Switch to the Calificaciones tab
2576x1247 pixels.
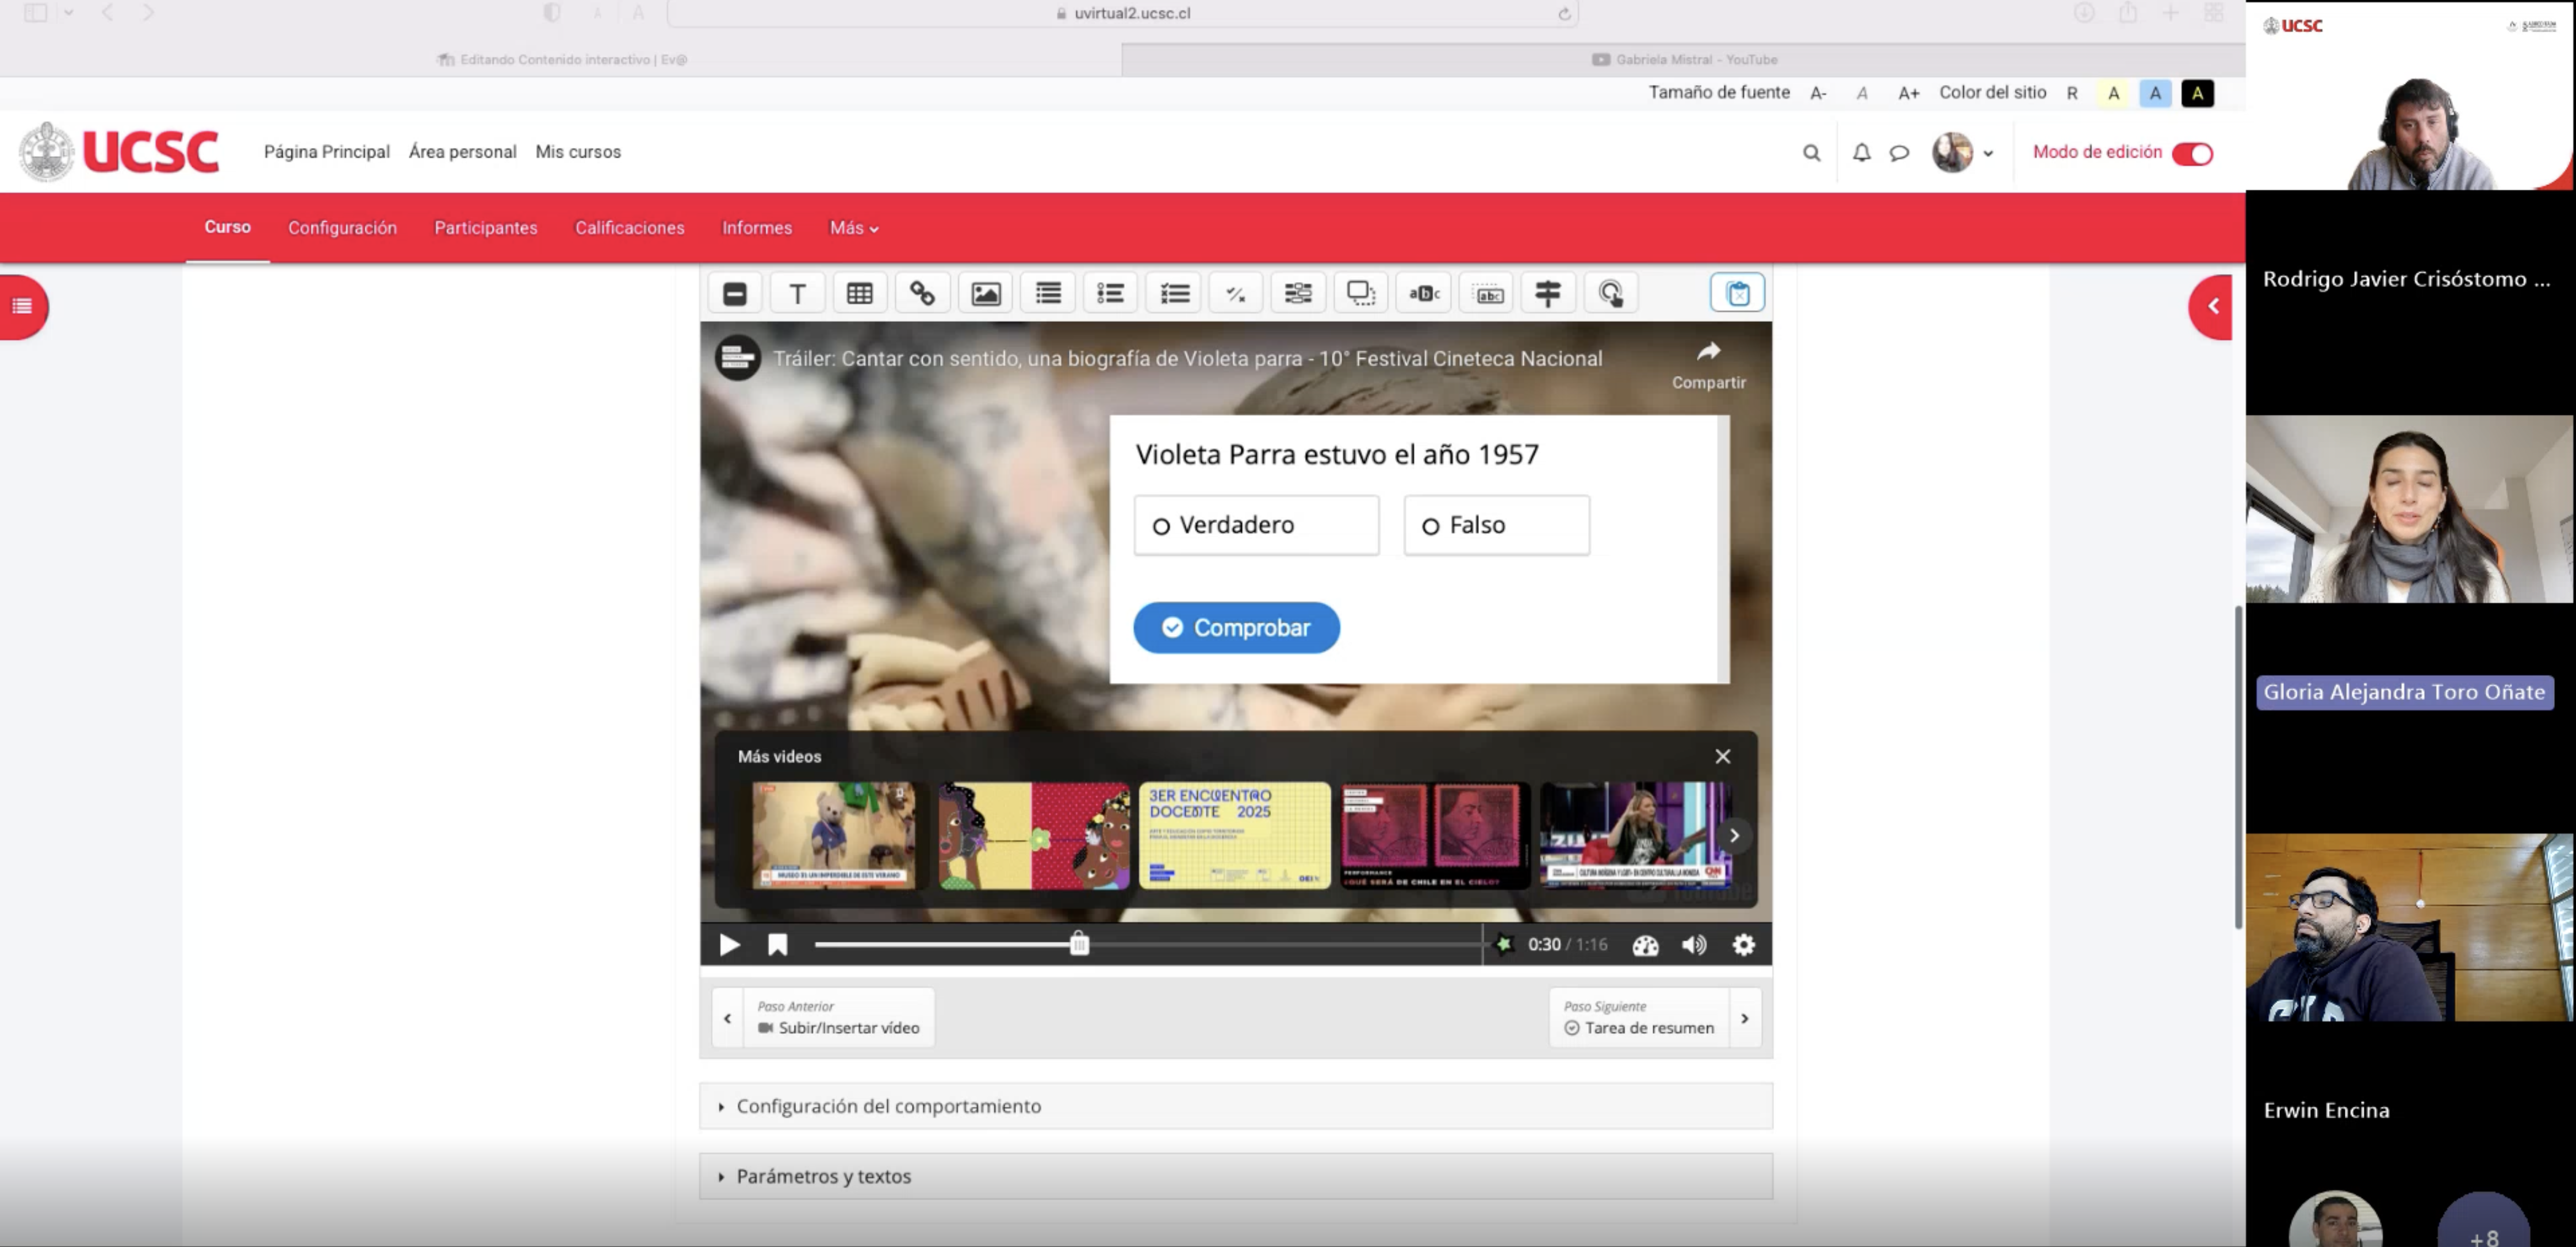[x=629, y=229]
